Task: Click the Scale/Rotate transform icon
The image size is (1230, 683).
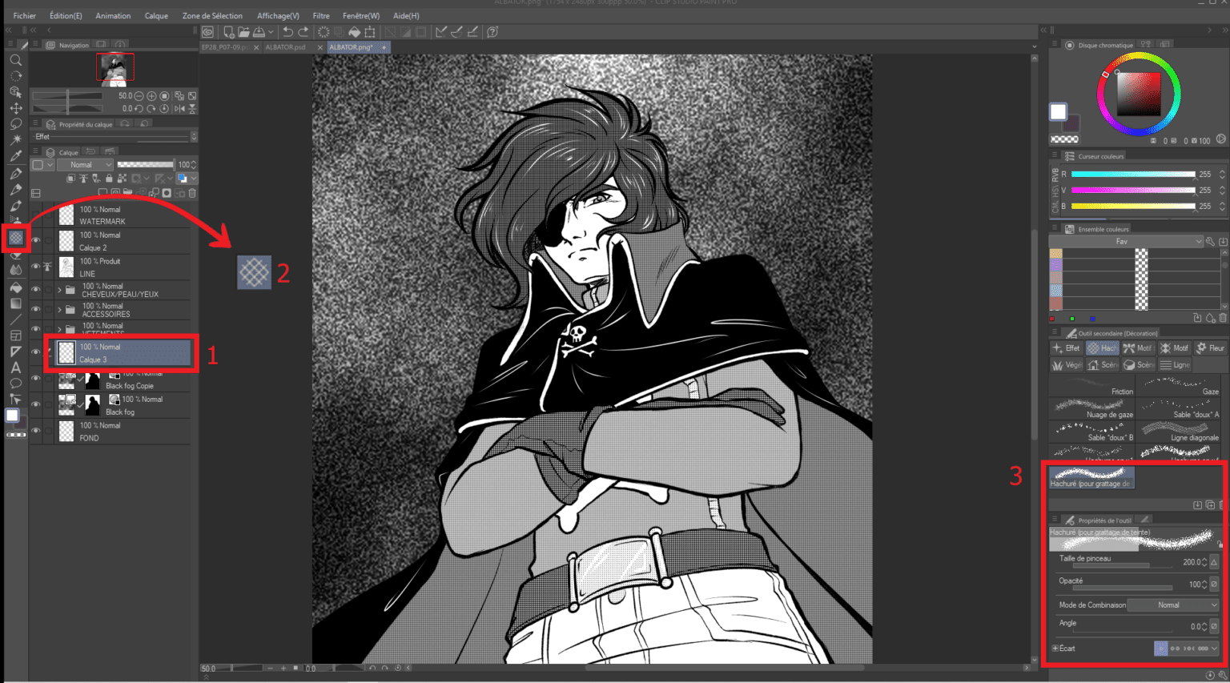Action: pyautogui.click(x=370, y=32)
